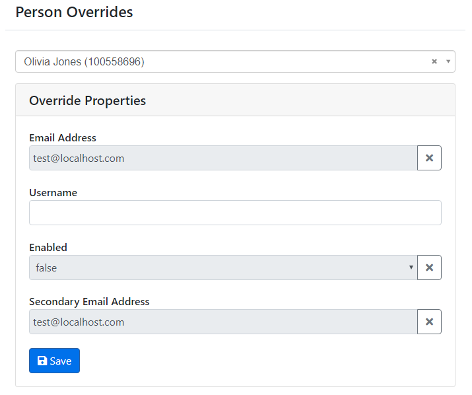Screen dimensions: 472x395
Task: Clear the Olivia Jones person selection
Action: [x=434, y=61]
